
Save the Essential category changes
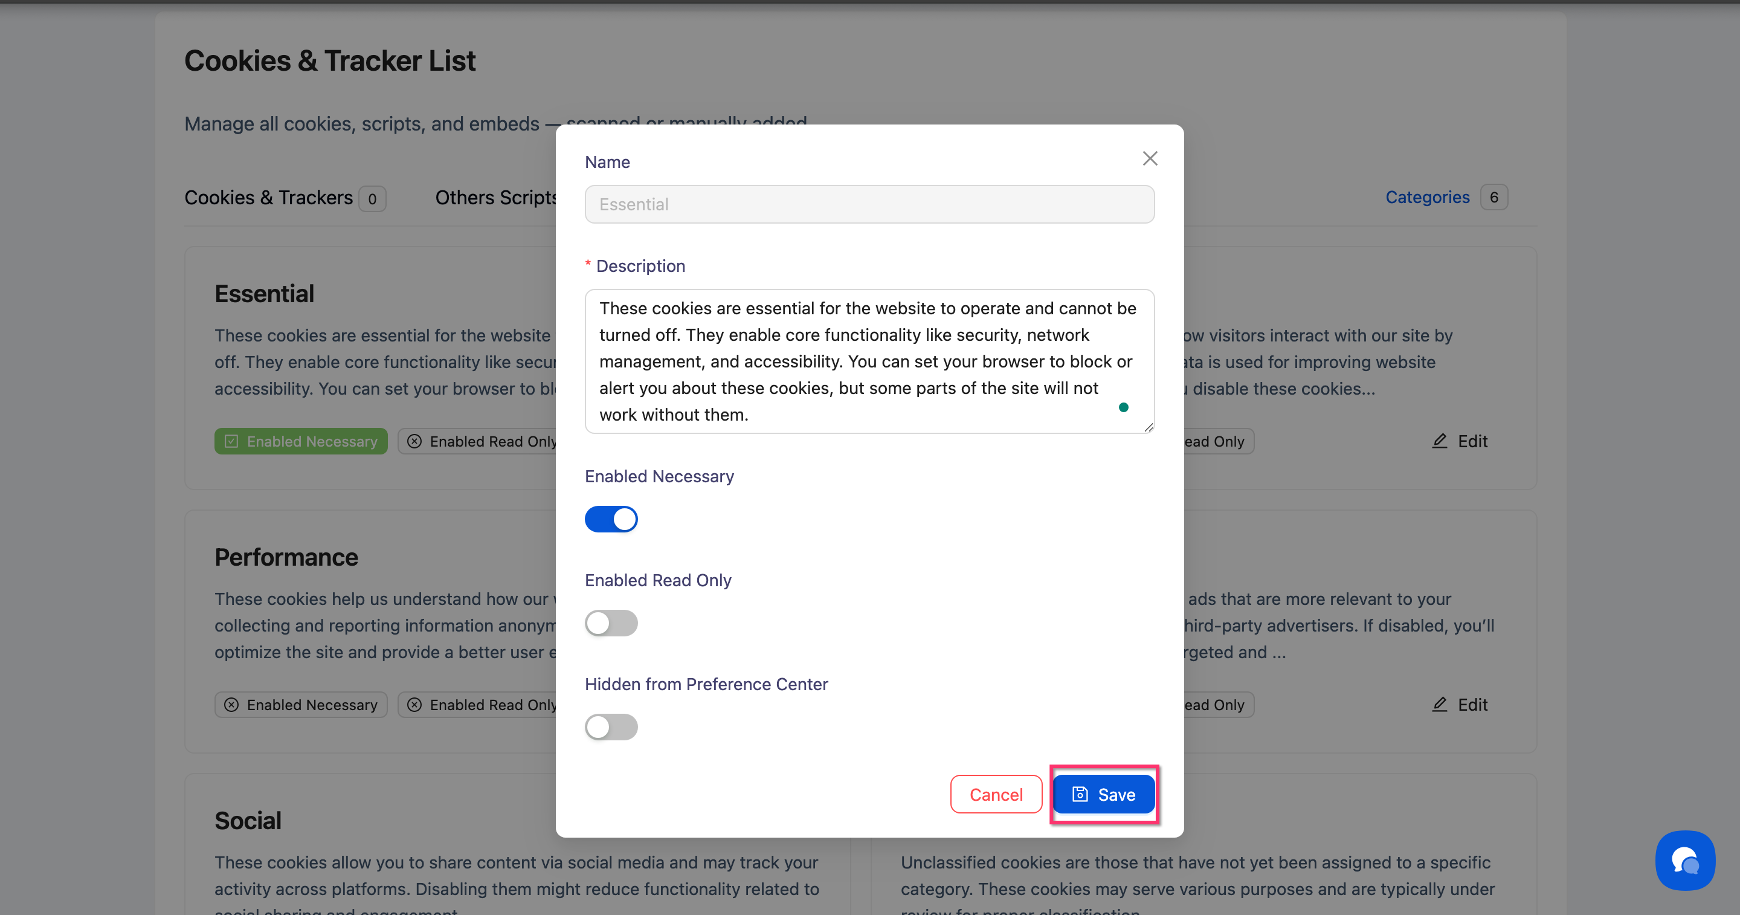tap(1104, 794)
